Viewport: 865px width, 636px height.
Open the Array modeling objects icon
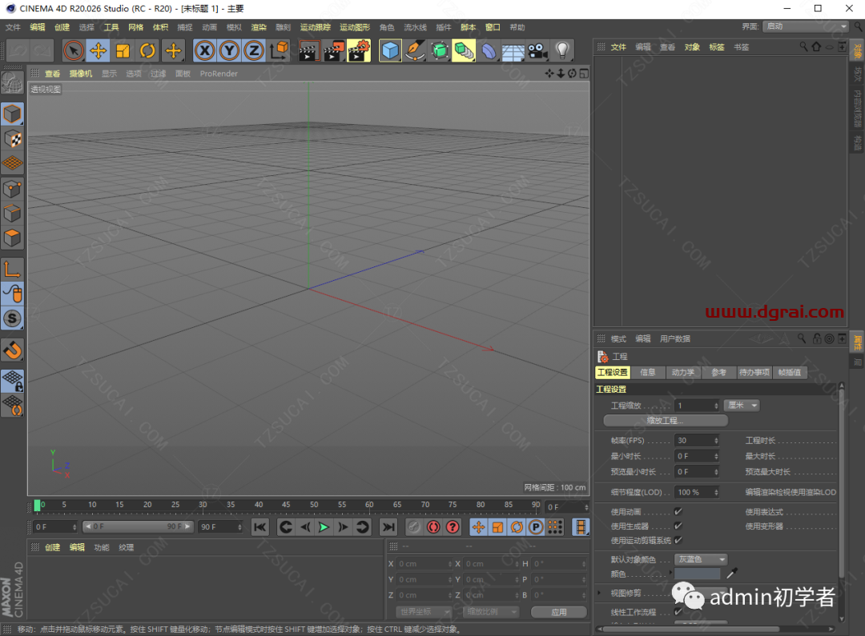pyautogui.click(x=464, y=50)
